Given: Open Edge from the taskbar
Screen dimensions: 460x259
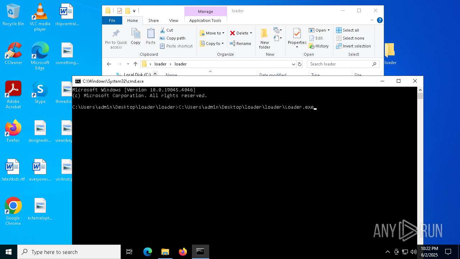Looking at the screenshot, I should pyautogui.click(x=147, y=252).
